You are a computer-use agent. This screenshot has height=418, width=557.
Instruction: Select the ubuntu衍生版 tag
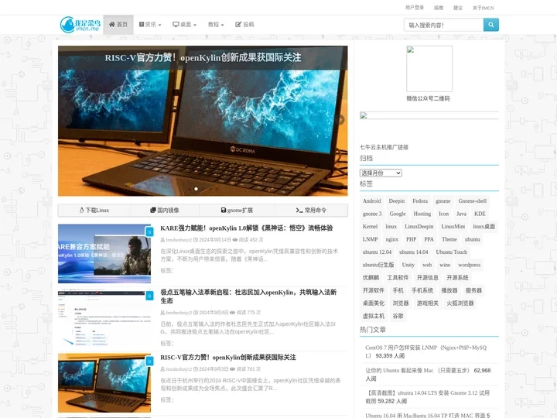click(x=378, y=265)
